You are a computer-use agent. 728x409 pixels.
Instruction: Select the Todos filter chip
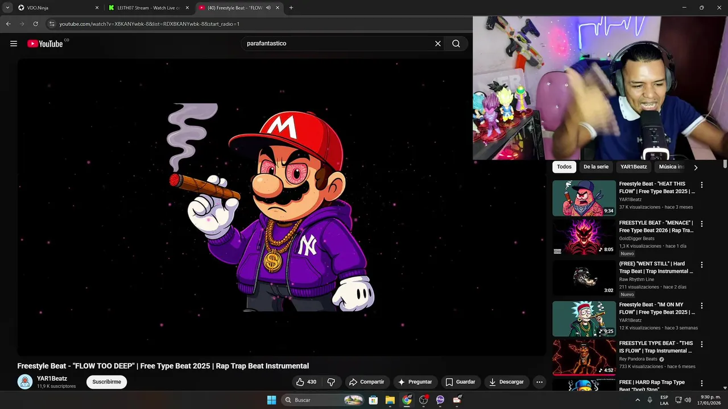564,167
